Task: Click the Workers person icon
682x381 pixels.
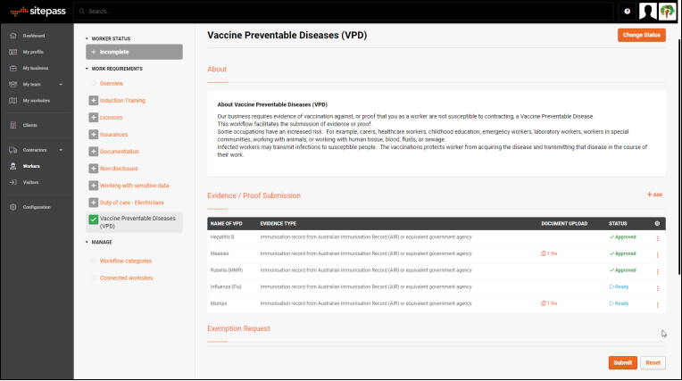Action: coord(13,166)
